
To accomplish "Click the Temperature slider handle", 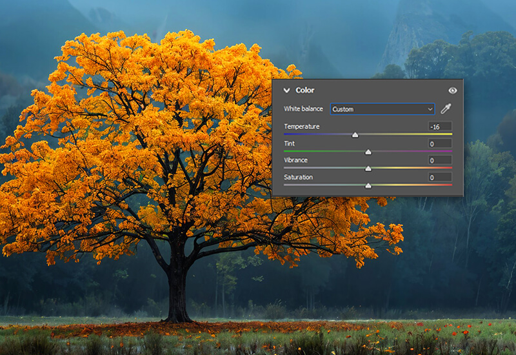I will click(355, 135).
